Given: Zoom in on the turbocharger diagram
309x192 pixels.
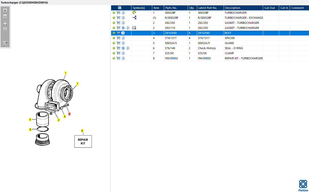Looking at the screenshot, I should [x=5, y=10].
